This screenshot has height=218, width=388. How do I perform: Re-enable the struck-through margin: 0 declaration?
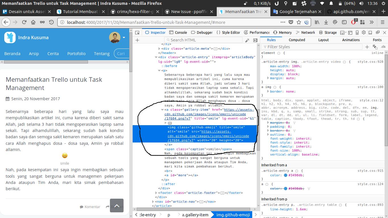click(x=265, y=123)
